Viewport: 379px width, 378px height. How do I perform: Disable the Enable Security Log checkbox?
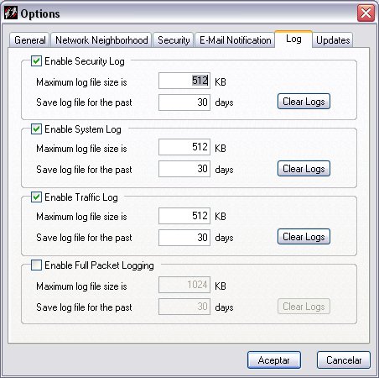tap(36, 60)
